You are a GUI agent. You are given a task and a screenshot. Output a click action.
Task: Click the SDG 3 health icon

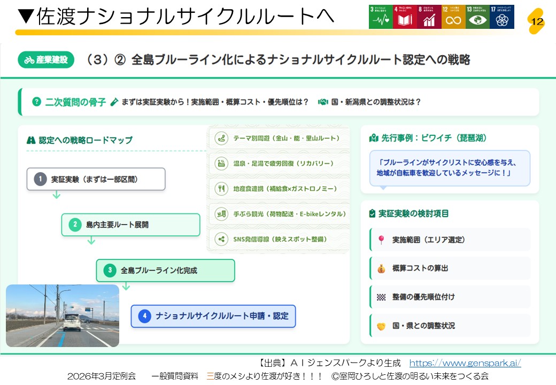[x=381, y=17]
